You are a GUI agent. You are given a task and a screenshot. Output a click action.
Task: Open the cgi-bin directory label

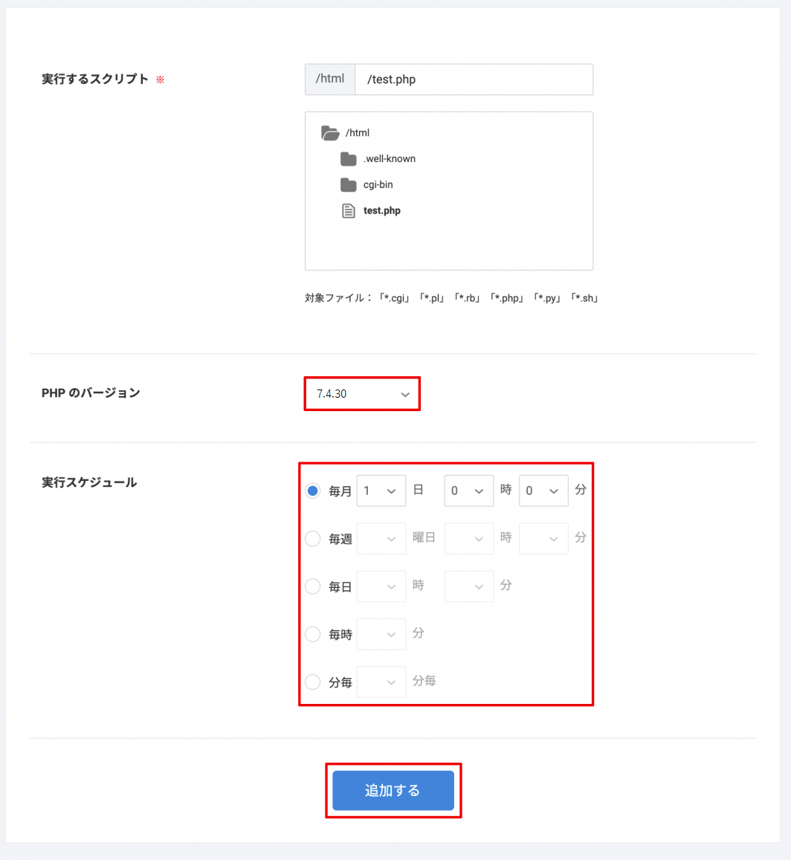click(378, 185)
